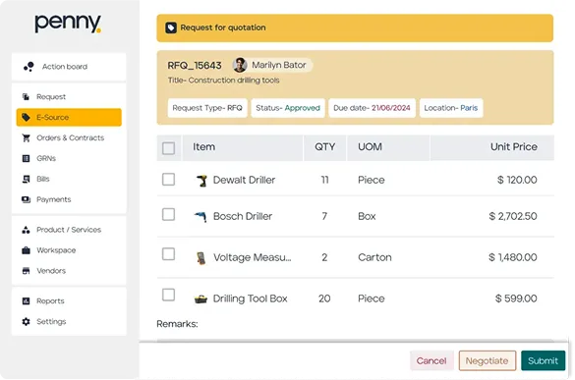Check the Bosch Driller row checkbox
The image size is (575, 380).
coord(168,214)
